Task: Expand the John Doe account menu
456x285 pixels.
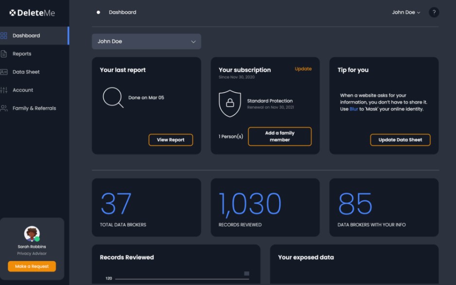Action: 405,12
